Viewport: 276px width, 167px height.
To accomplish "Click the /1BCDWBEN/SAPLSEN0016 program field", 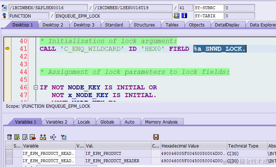I will 48,8.
